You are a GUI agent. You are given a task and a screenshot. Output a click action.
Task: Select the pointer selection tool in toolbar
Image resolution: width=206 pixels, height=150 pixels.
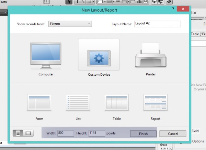(69, 2)
